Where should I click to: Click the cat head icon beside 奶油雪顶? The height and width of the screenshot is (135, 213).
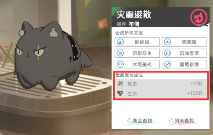click(x=167, y=53)
